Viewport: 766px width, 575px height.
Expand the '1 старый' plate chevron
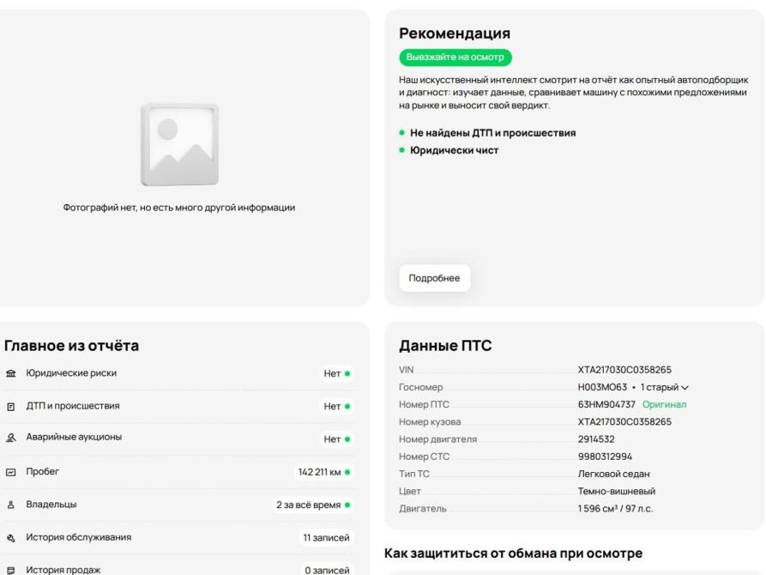685,388
